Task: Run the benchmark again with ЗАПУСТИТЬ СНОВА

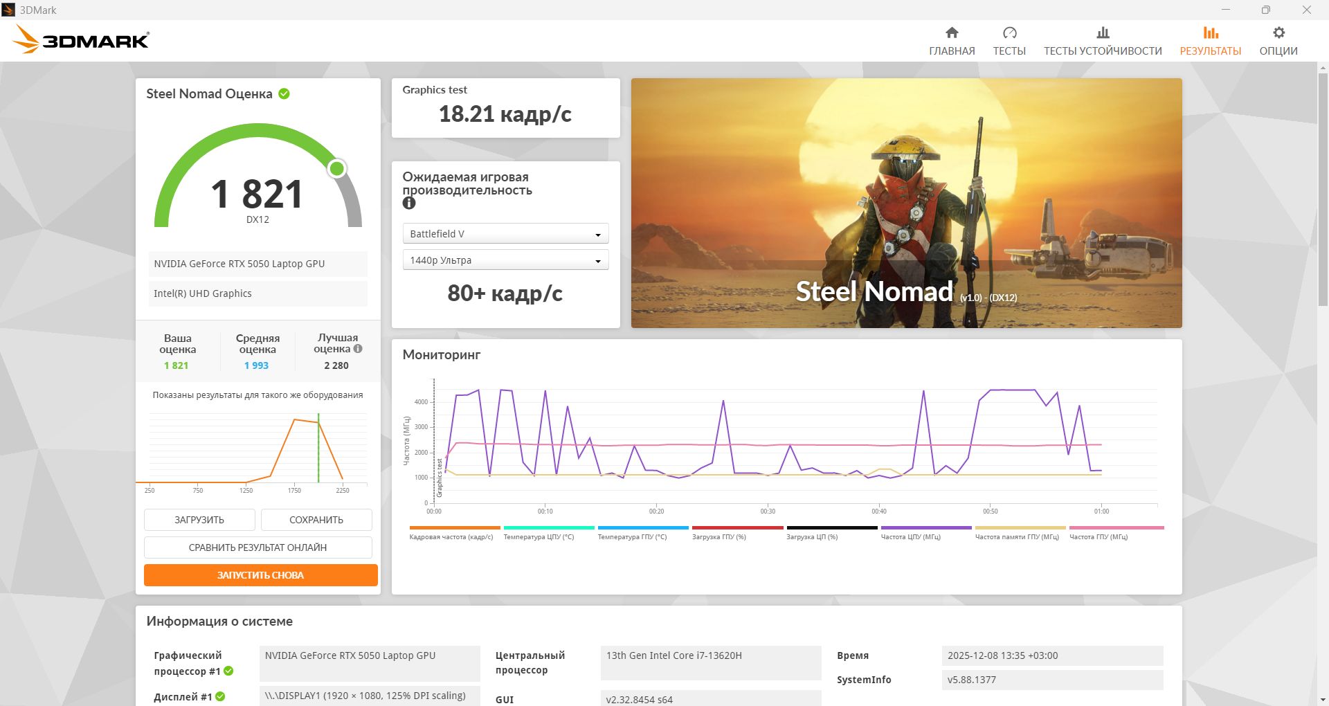Action: coord(260,575)
